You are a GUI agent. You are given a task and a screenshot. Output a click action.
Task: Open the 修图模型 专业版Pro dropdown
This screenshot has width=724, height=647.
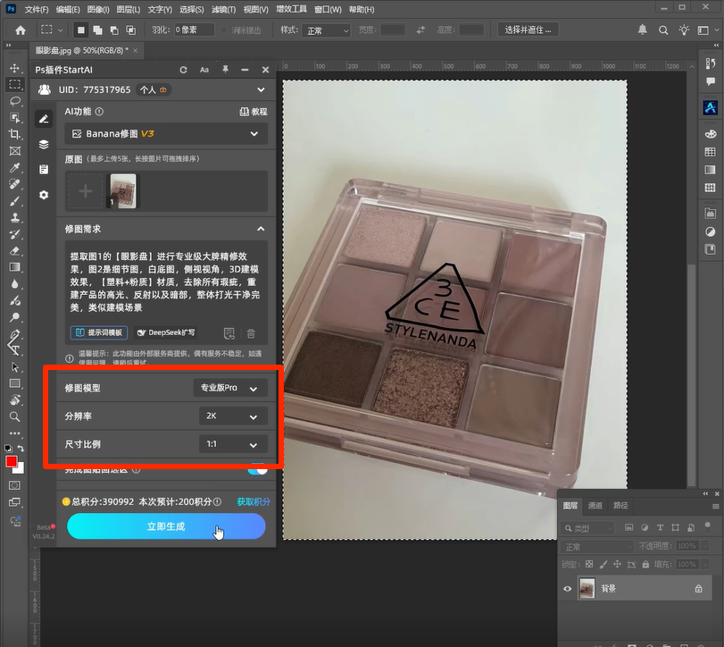coord(230,388)
